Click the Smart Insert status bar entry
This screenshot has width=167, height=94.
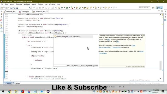click(110, 87)
